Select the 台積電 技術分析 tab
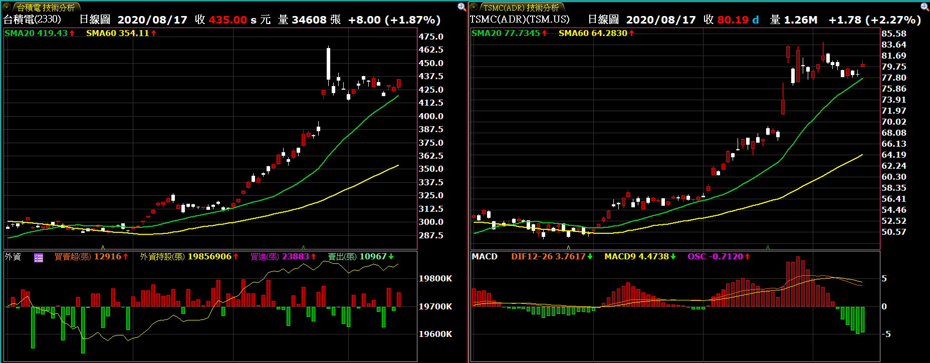This screenshot has width=930, height=363. tap(46, 8)
